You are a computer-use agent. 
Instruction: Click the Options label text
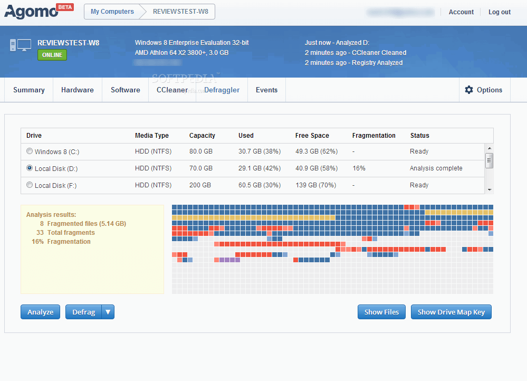click(x=490, y=90)
